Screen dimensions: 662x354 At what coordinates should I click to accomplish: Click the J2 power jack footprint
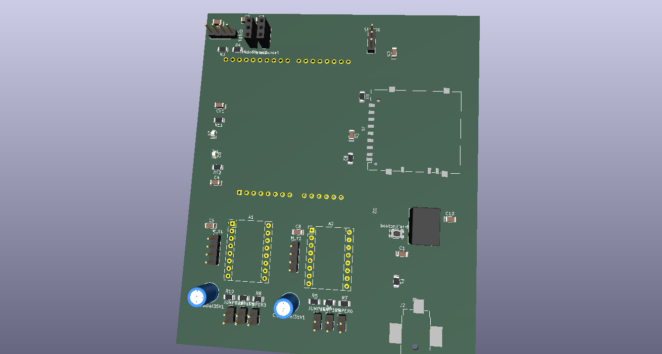click(x=416, y=325)
